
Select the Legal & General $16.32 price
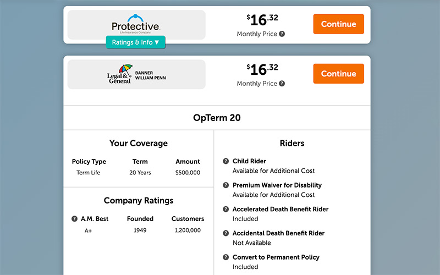click(262, 70)
